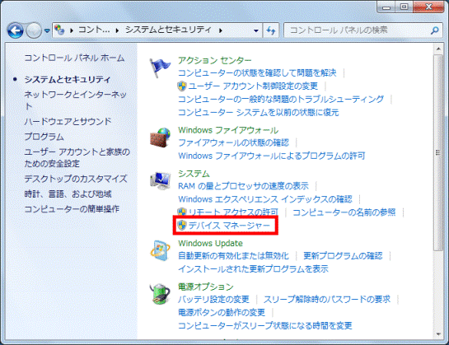
Task: Open the address bar history dropdown
Action: pos(255,30)
